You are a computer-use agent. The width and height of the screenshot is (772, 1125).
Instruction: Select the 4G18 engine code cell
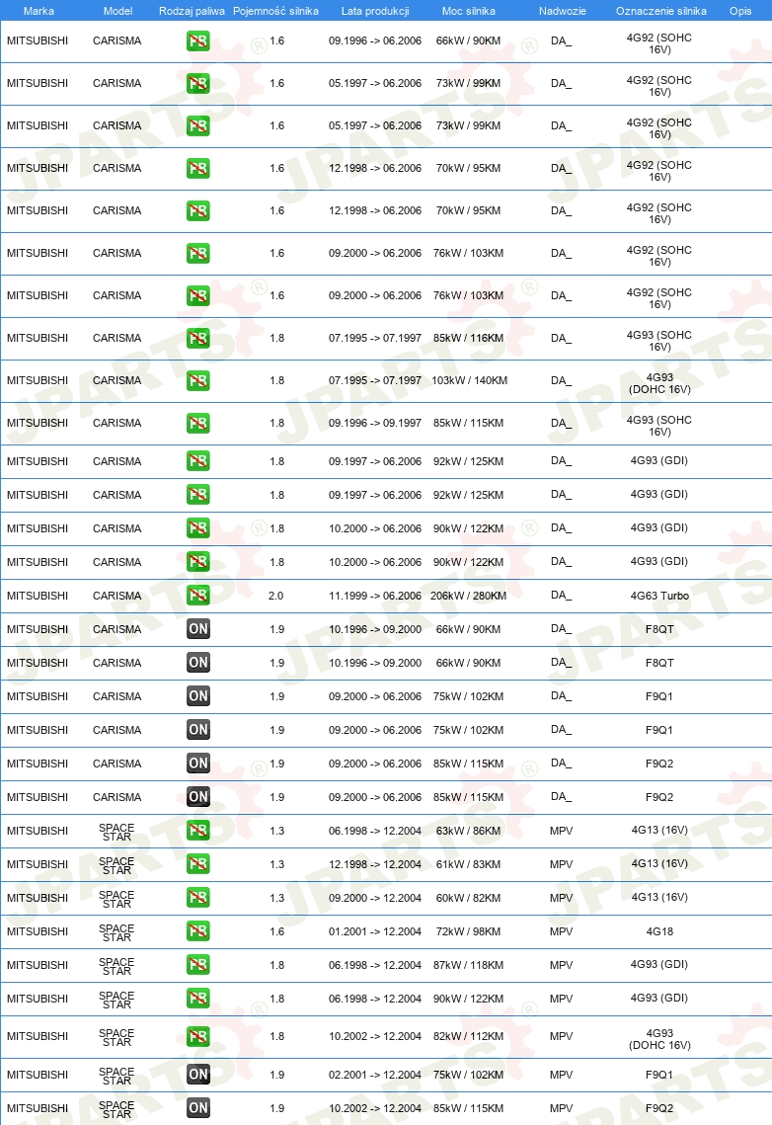(x=659, y=931)
